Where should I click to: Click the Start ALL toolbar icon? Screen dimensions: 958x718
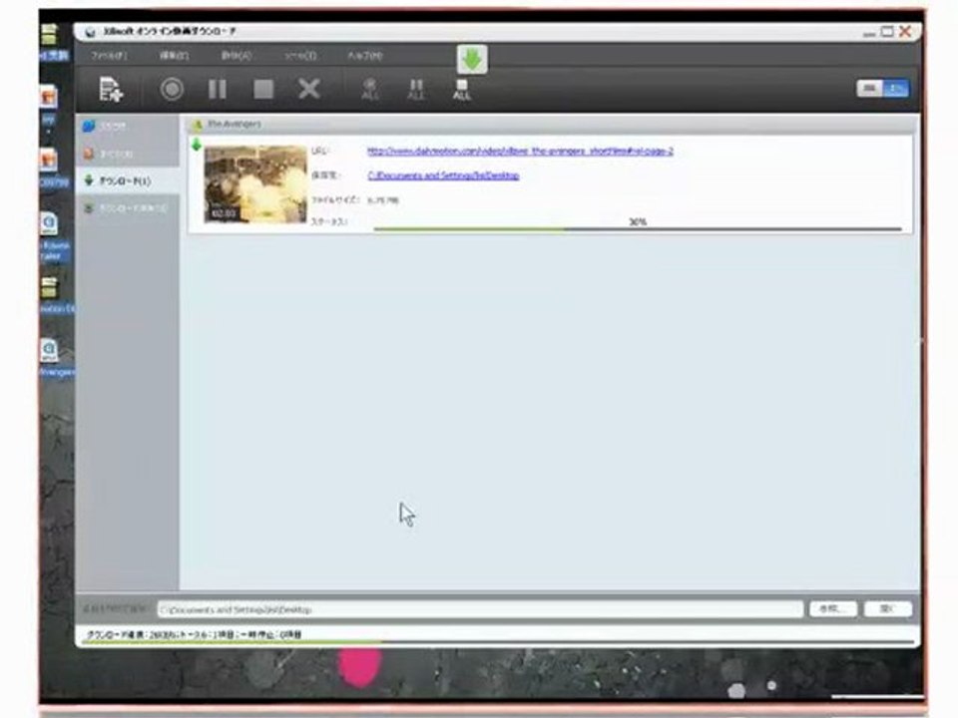[x=369, y=89]
